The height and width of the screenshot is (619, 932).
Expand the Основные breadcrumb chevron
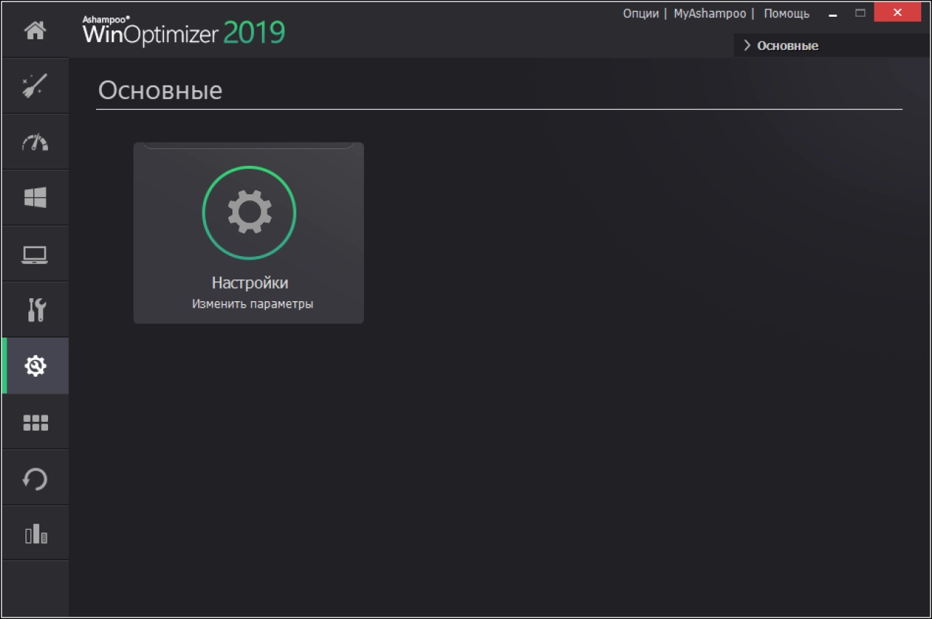747,45
